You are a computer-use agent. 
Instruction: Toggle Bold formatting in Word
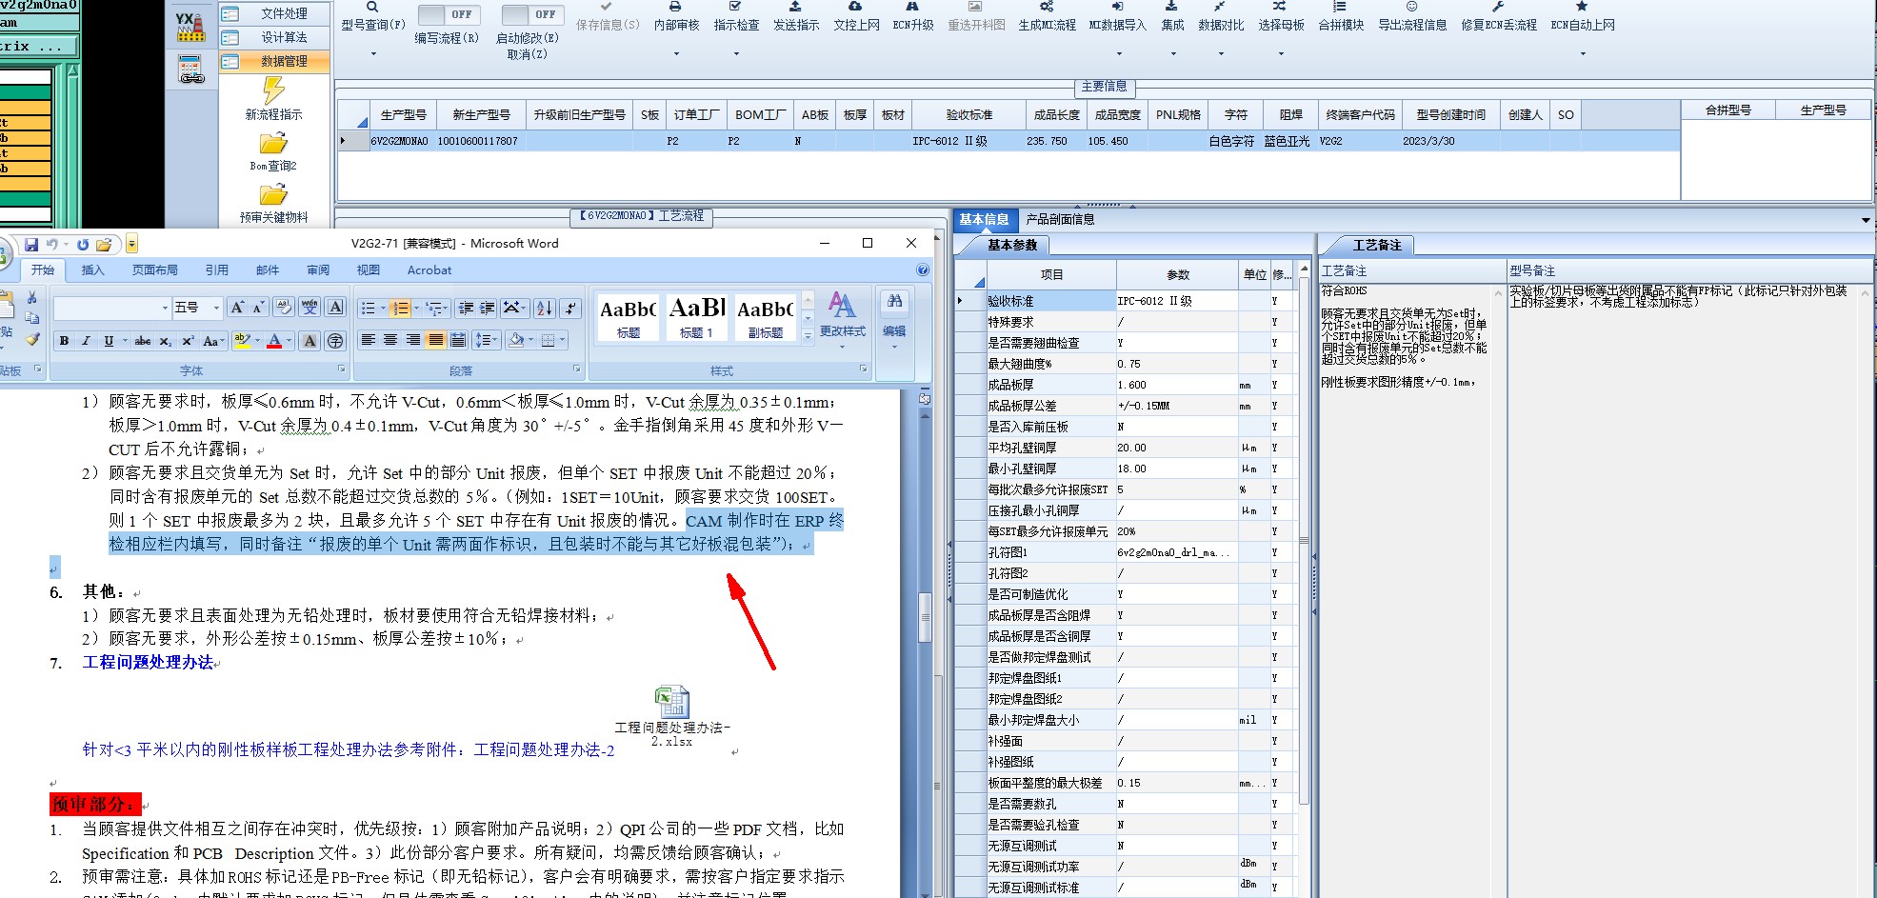pyautogui.click(x=64, y=341)
